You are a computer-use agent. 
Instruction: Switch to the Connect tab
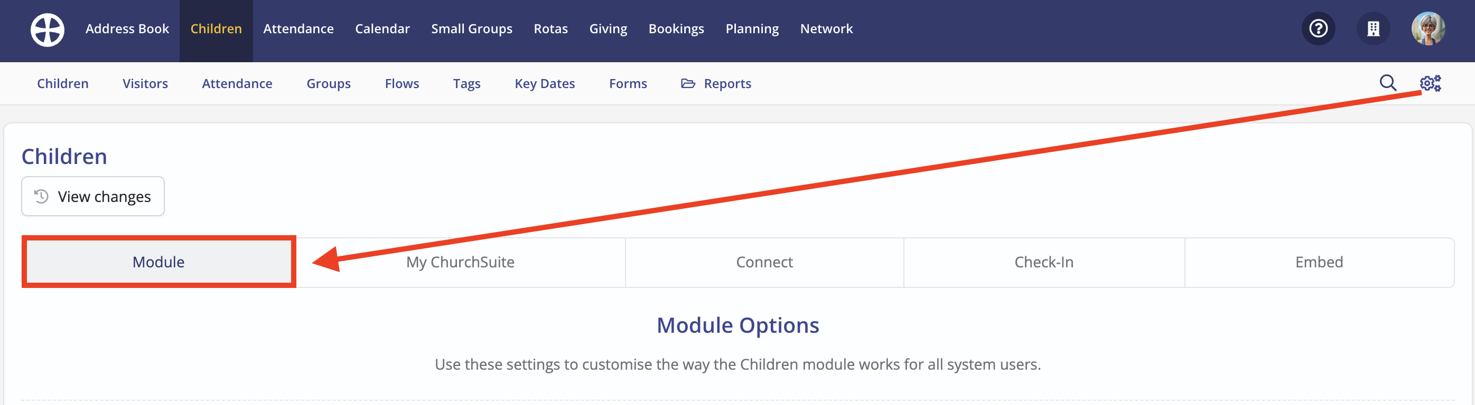click(764, 262)
